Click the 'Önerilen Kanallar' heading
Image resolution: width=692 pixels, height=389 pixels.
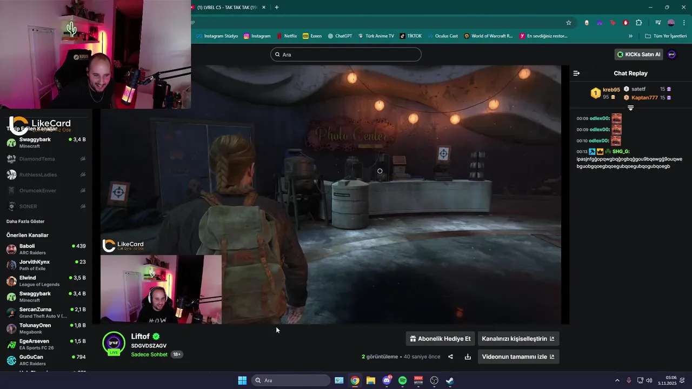coord(27,235)
